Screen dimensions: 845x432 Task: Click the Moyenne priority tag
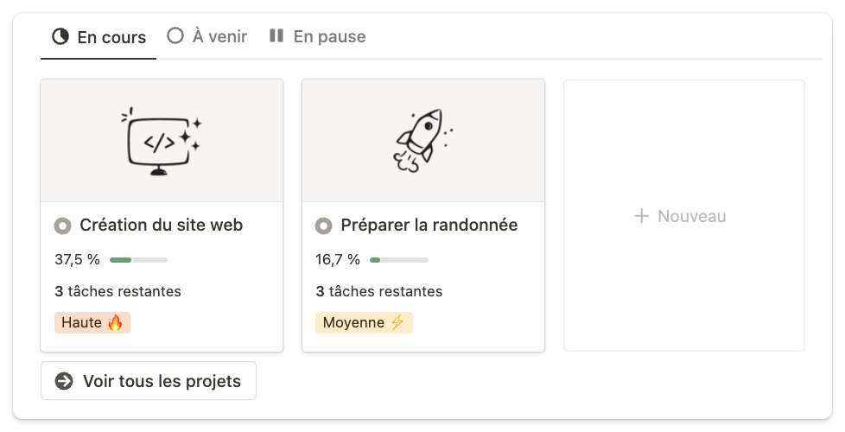tap(363, 323)
